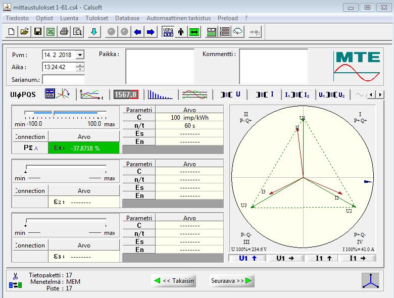
Task: Click the grayed-out transfer arrow icon
Action: [x=255, y=32]
